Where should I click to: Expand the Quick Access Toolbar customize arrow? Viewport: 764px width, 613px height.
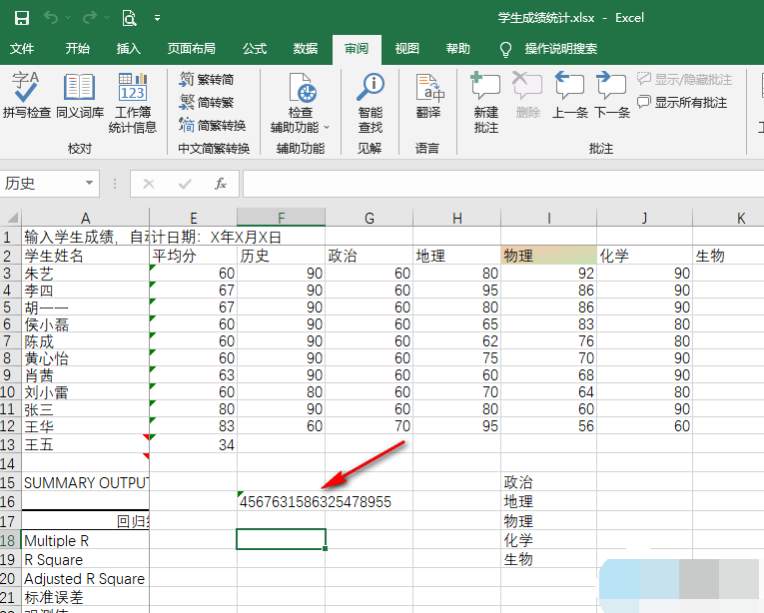tap(157, 18)
